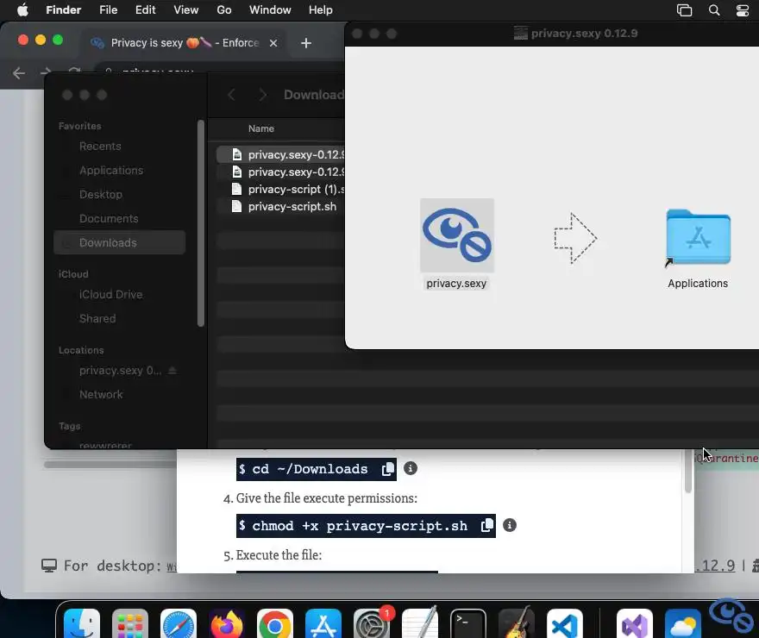Viewport: 759px width, 638px height.
Task: Launch Firefox from the Dock
Action: [x=227, y=624]
